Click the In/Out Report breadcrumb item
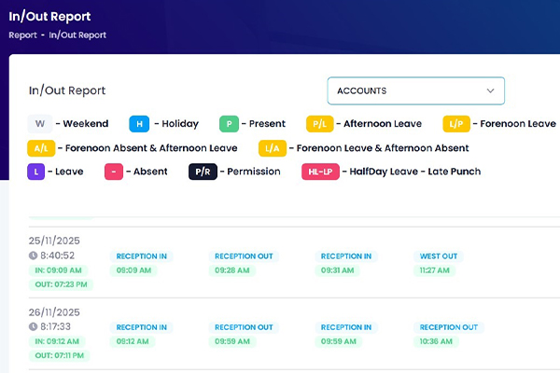 [x=77, y=35]
